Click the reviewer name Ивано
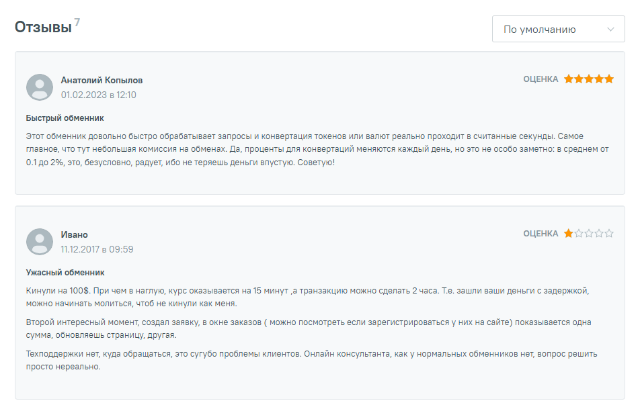Screen dimensions: 640x407 74,234
